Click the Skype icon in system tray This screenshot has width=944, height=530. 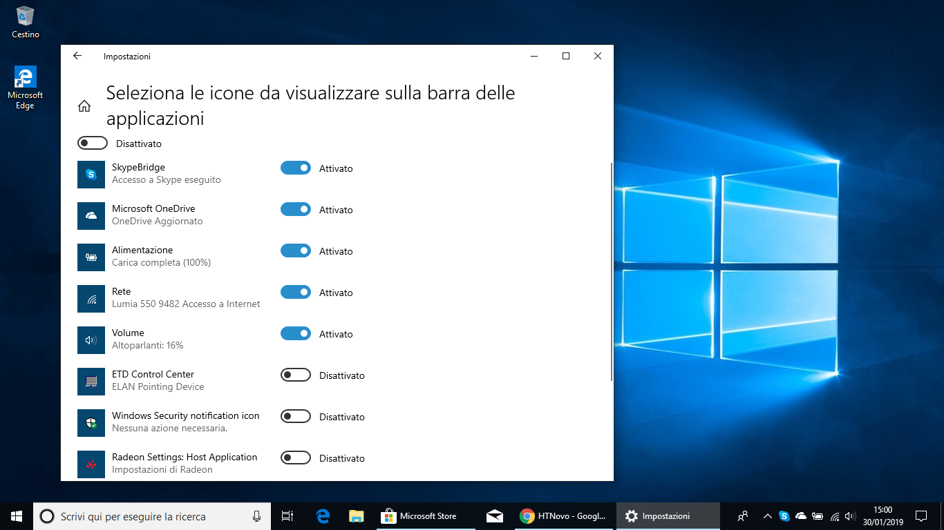[784, 516]
